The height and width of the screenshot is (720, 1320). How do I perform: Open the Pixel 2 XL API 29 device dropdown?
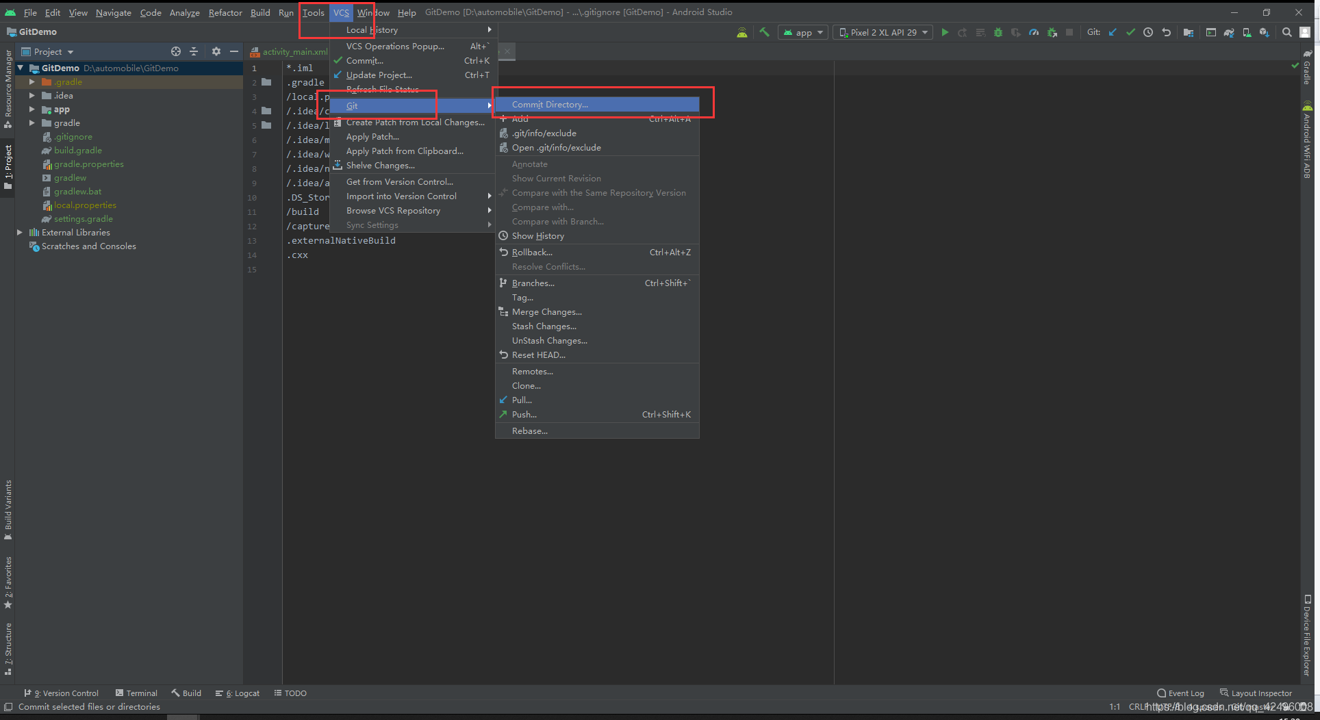click(x=883, y=32)
